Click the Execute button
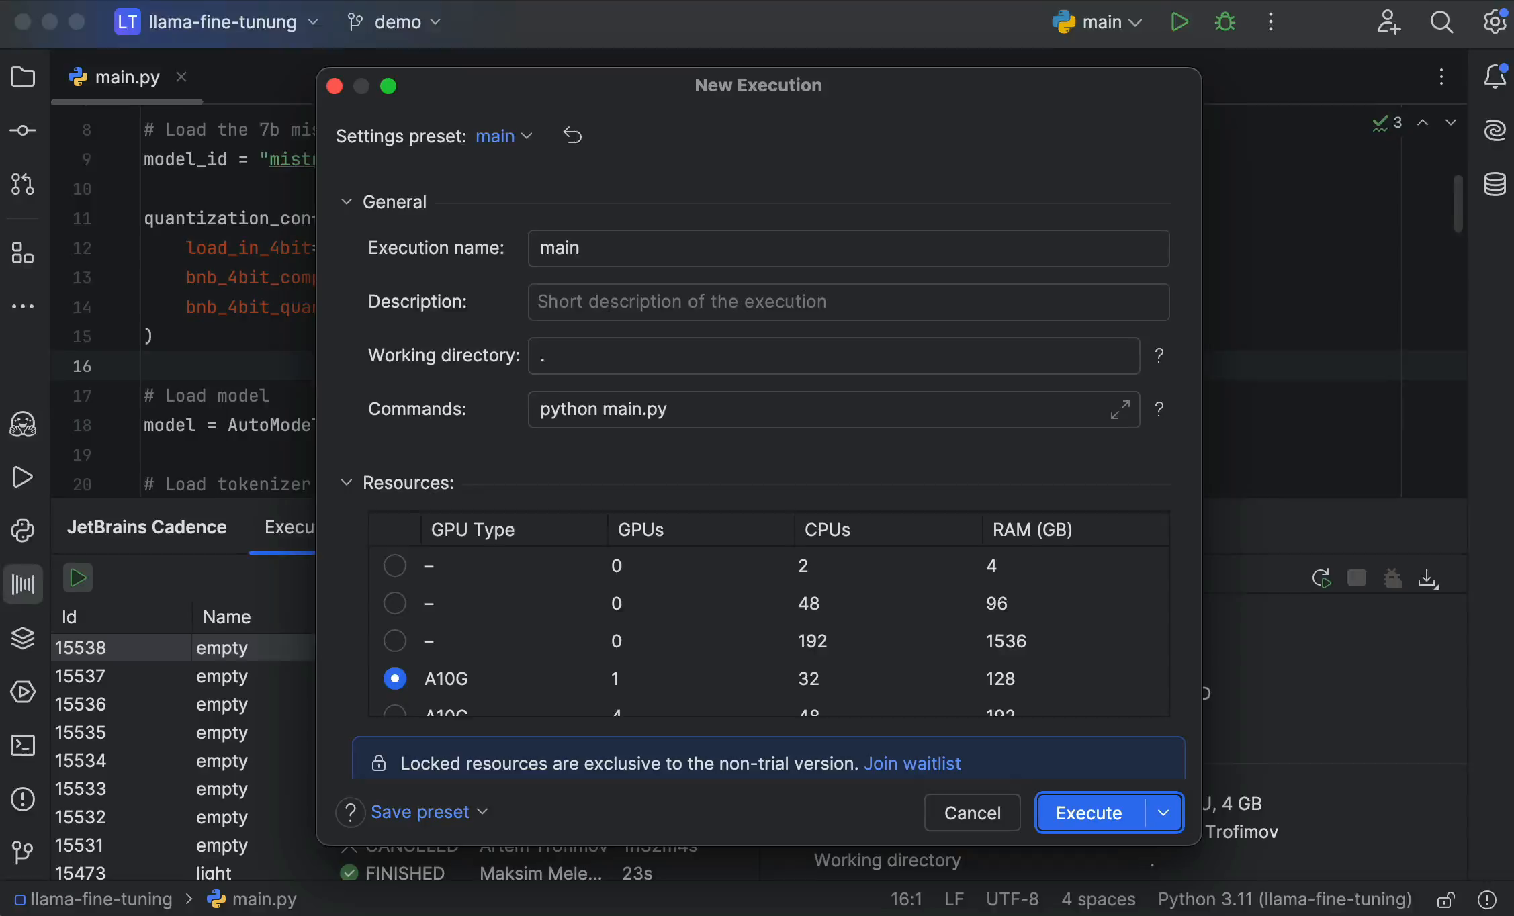Image resolution: width=1514 pixels, height=916 pixels. tap(1089, 813)
